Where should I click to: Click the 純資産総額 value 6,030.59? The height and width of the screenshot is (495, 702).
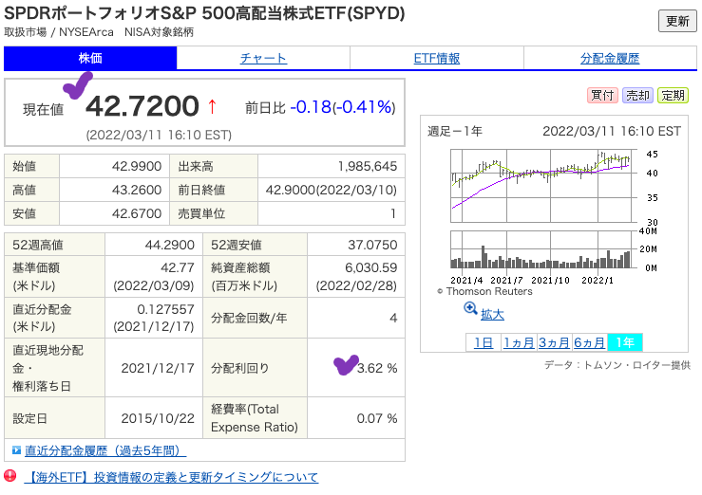point(371,267)
